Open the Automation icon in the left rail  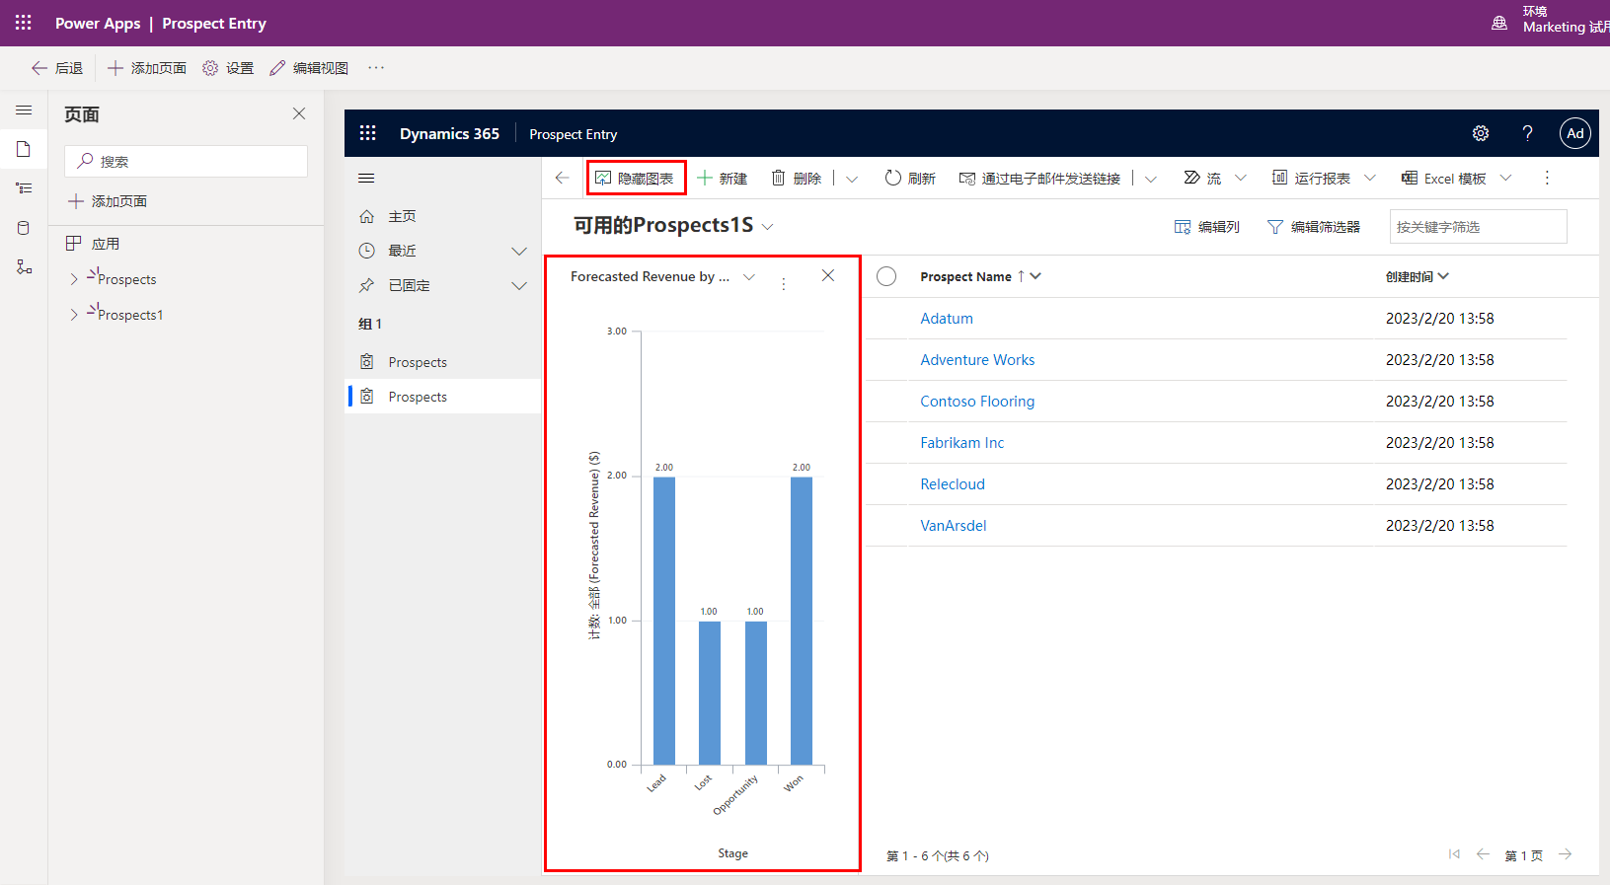[24, 267]
